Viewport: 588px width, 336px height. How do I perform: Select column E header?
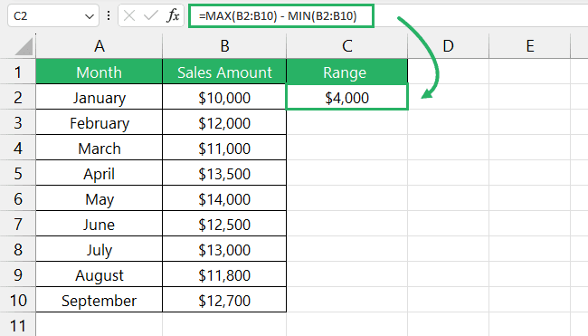tap(530, 46)
